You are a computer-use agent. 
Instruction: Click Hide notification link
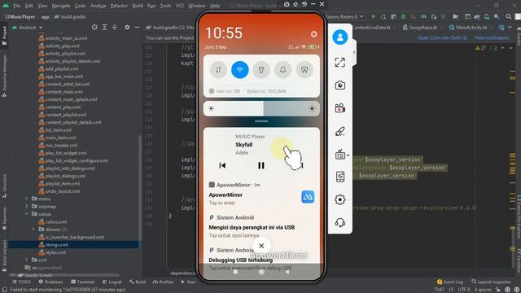point(492,38)
